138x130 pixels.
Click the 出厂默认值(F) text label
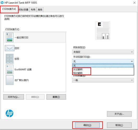pos(22,80)
